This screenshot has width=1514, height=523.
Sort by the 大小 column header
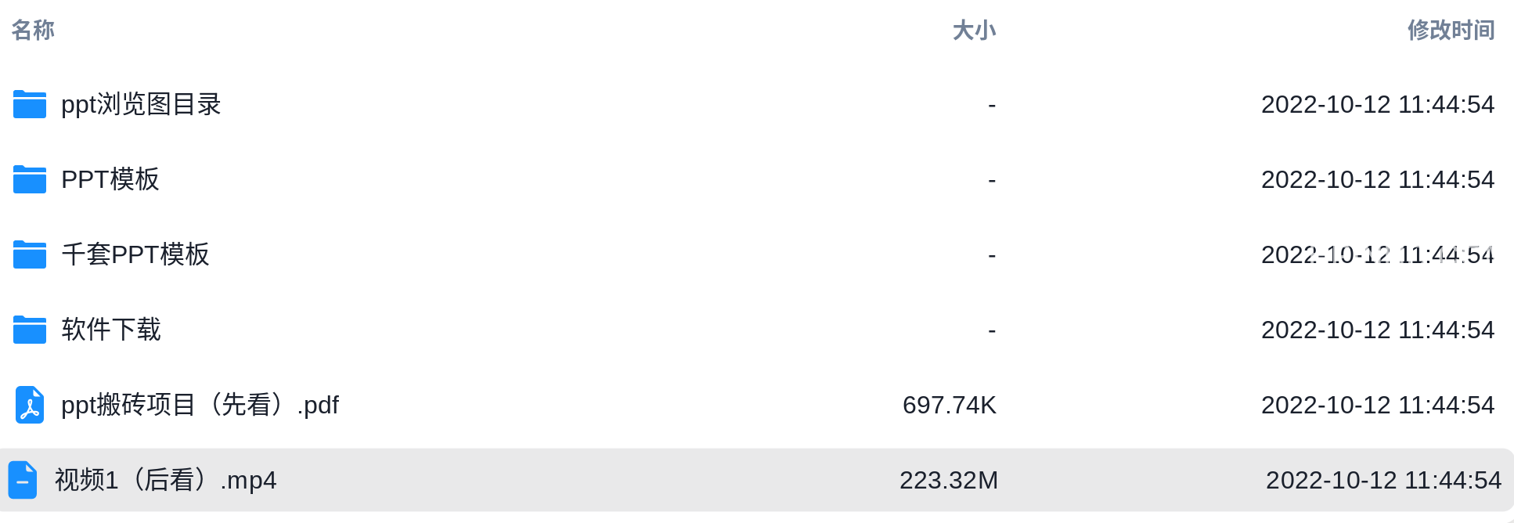[x=974, y=30]
